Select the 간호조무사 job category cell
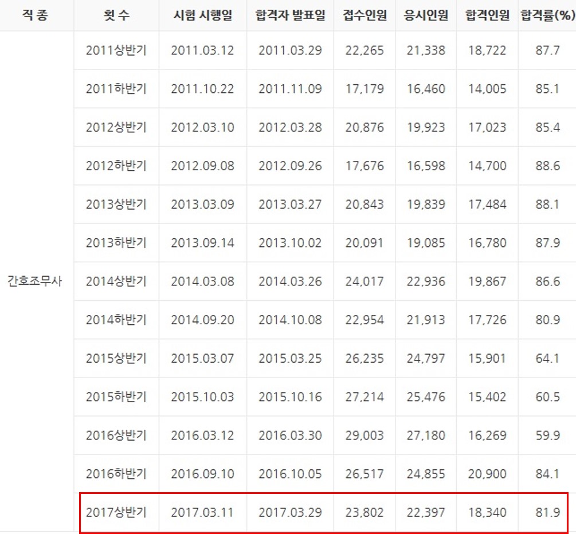576x534 pixels. tap(34, 281)
